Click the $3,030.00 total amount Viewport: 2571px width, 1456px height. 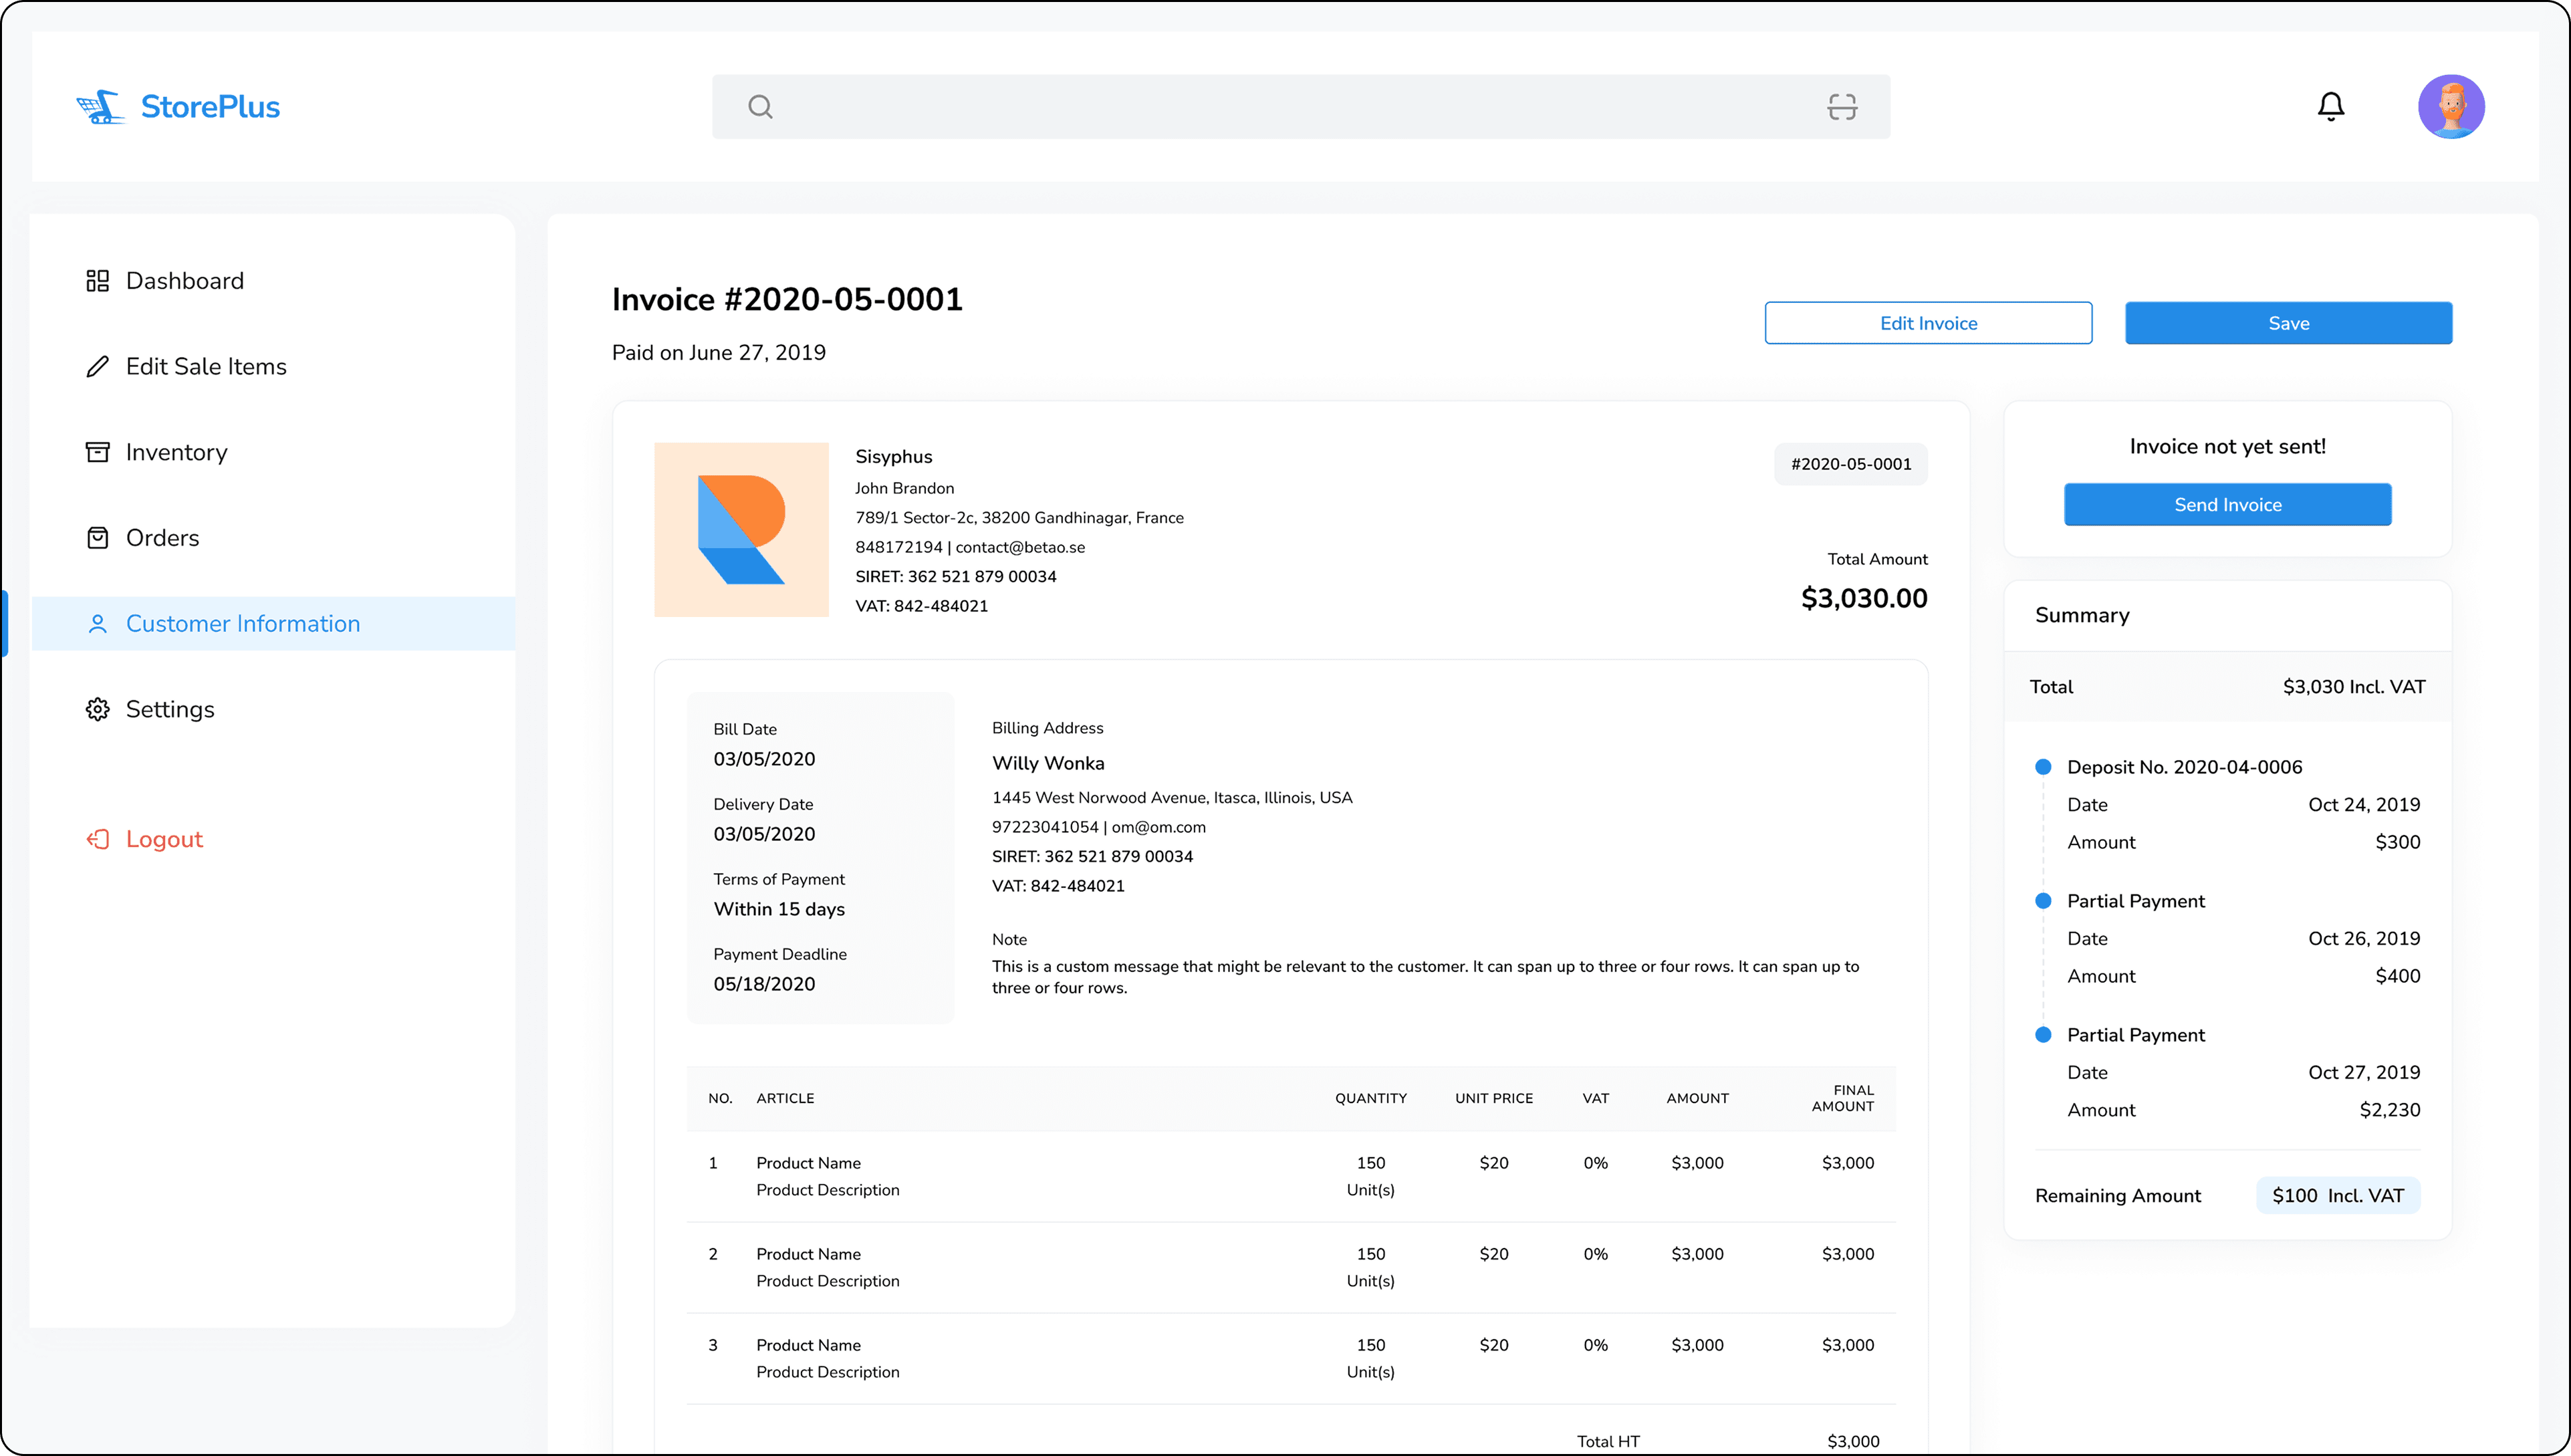tap(1864, 598)
